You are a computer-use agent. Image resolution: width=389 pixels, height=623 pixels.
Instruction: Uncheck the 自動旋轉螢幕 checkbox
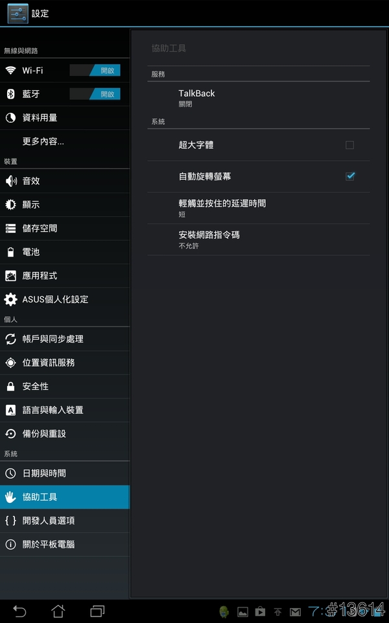pyautogui.click(x=349, y=177)
